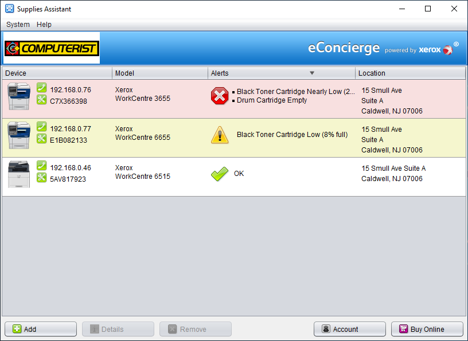Maximize the Supplies Assistant window
The width and height of the screenshot is (468, 341).
coord(428,9)
